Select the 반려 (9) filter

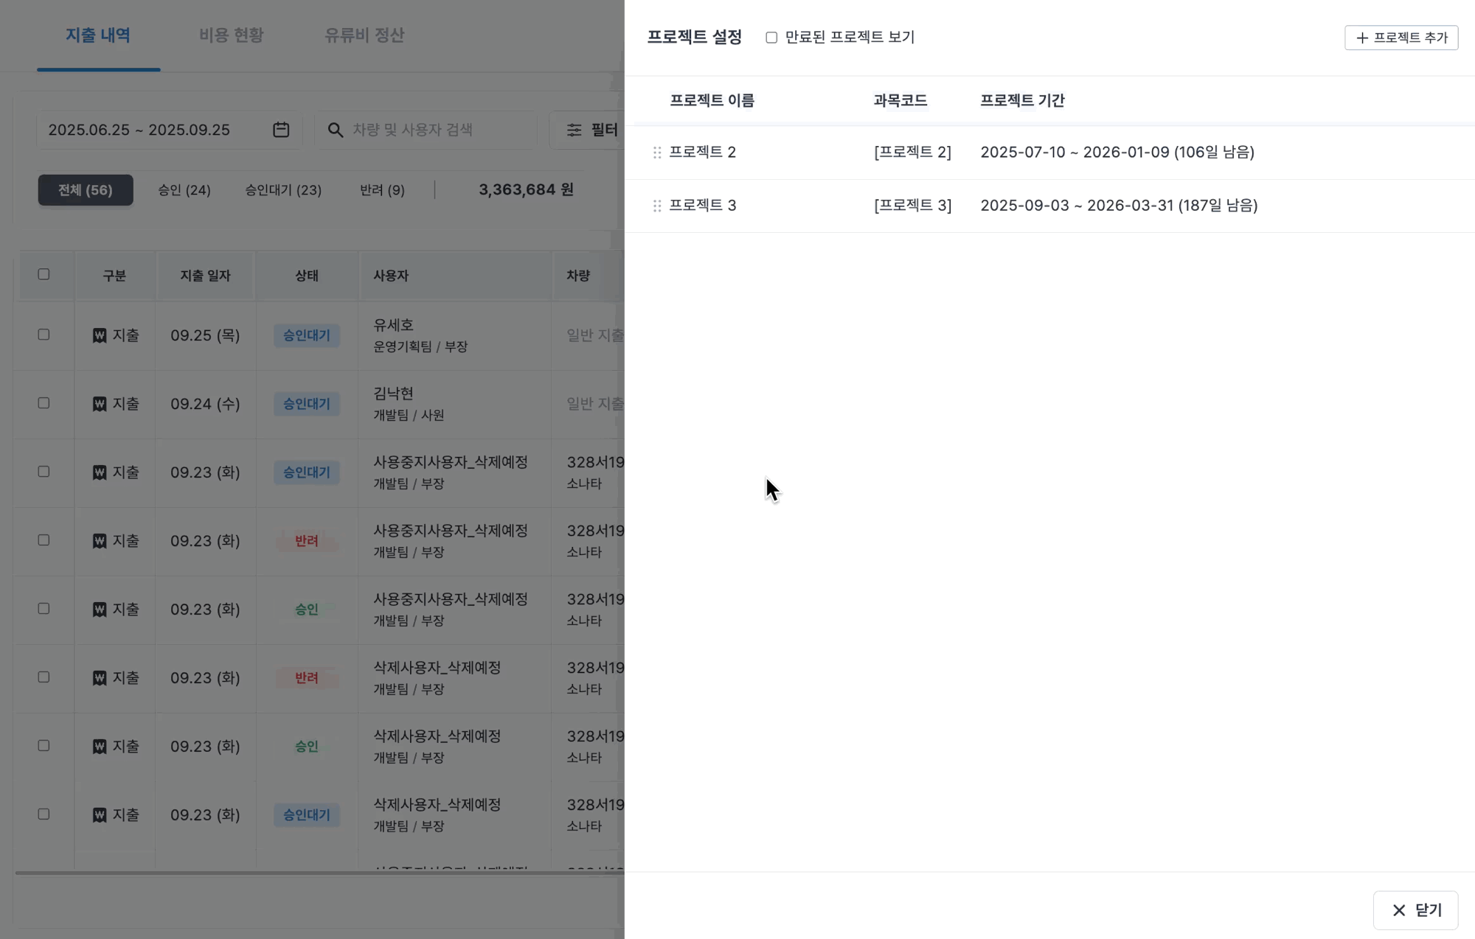coord(382,190)
